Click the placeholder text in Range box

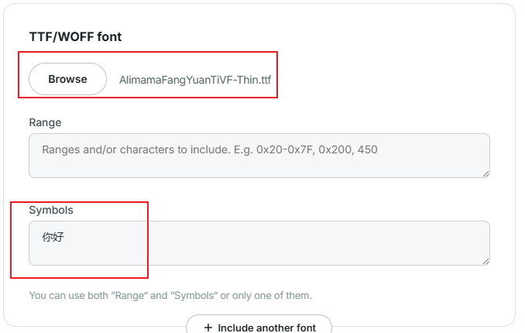click(x=209, y=149)
